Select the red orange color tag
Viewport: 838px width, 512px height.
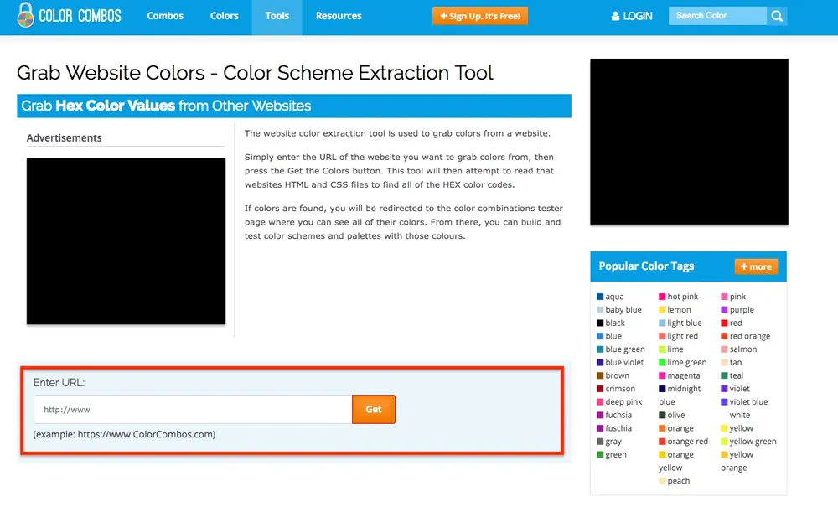click(x=746, y=336)
